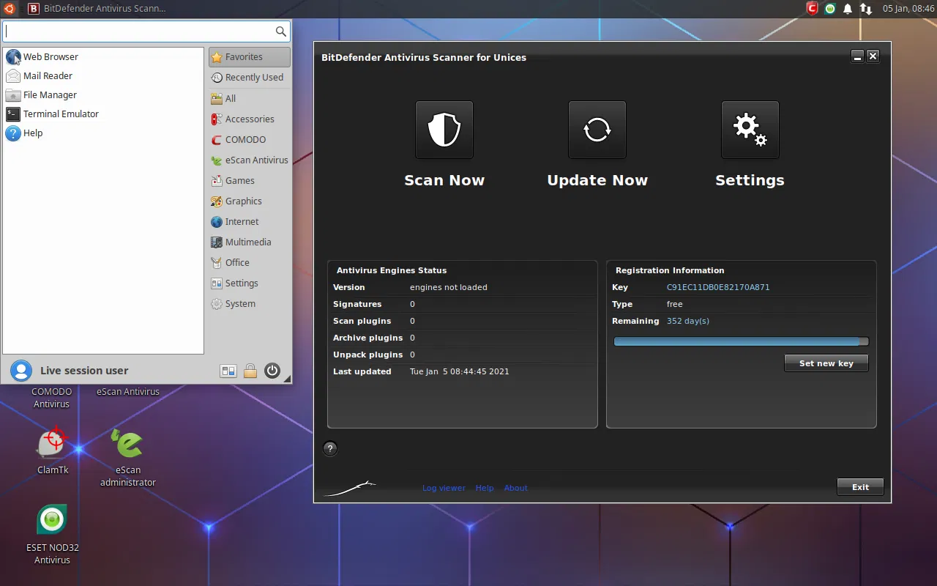The width and height of the screenshot is (937, 586).
Task: Open the Help link at BitDefender bottom
Action: 485,488
